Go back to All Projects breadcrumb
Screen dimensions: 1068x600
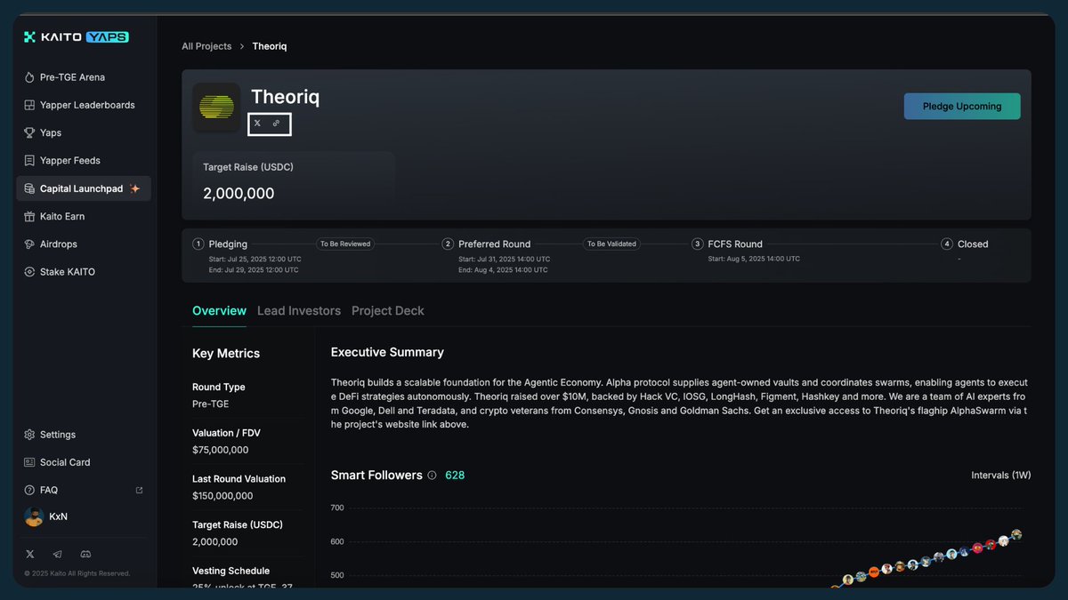tap(206, 46)
